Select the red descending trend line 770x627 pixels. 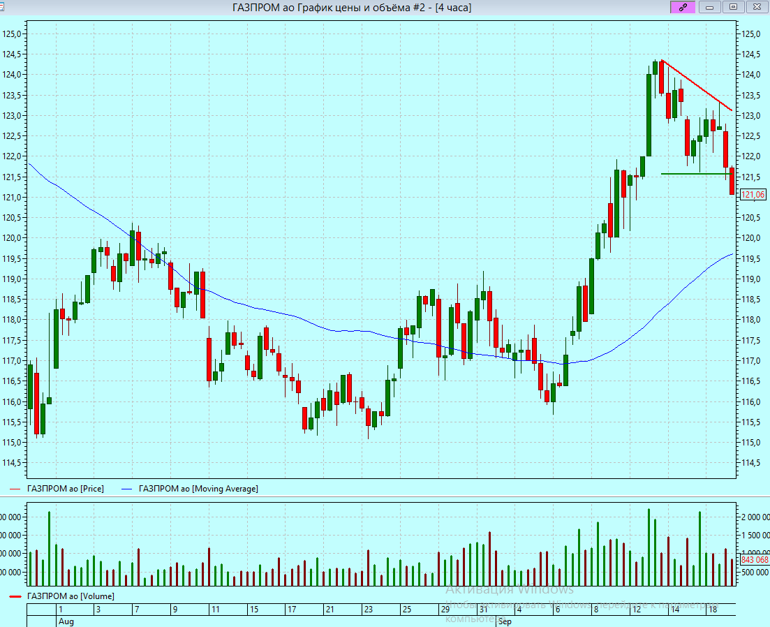tap(697, 85)
